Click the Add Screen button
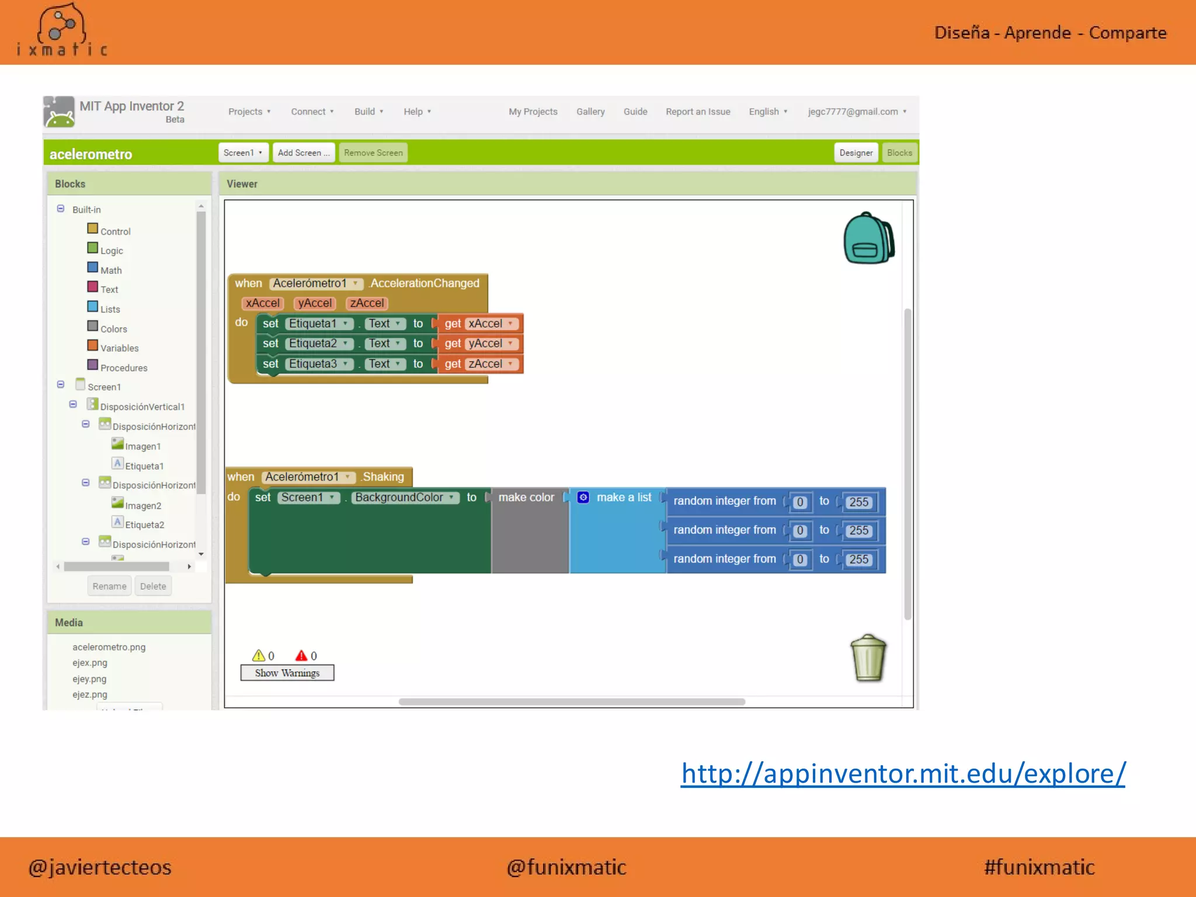This screenshot has height=897, width=1196. click(304, 152)
